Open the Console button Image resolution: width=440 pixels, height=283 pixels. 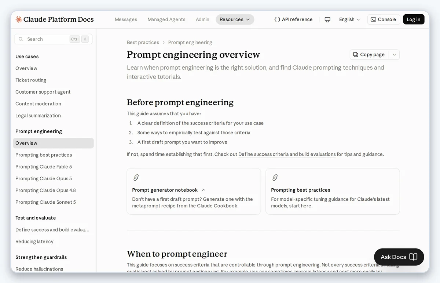tap(384, 19)
